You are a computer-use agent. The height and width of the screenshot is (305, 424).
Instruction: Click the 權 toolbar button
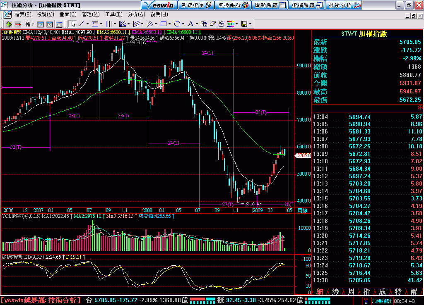pos(28,24)
